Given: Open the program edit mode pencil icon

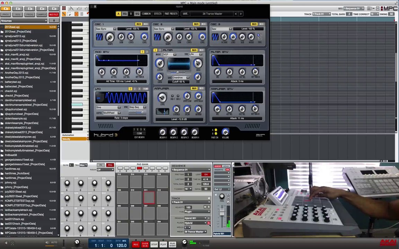Looking at the screenshot, I should [x=71, y=8].
